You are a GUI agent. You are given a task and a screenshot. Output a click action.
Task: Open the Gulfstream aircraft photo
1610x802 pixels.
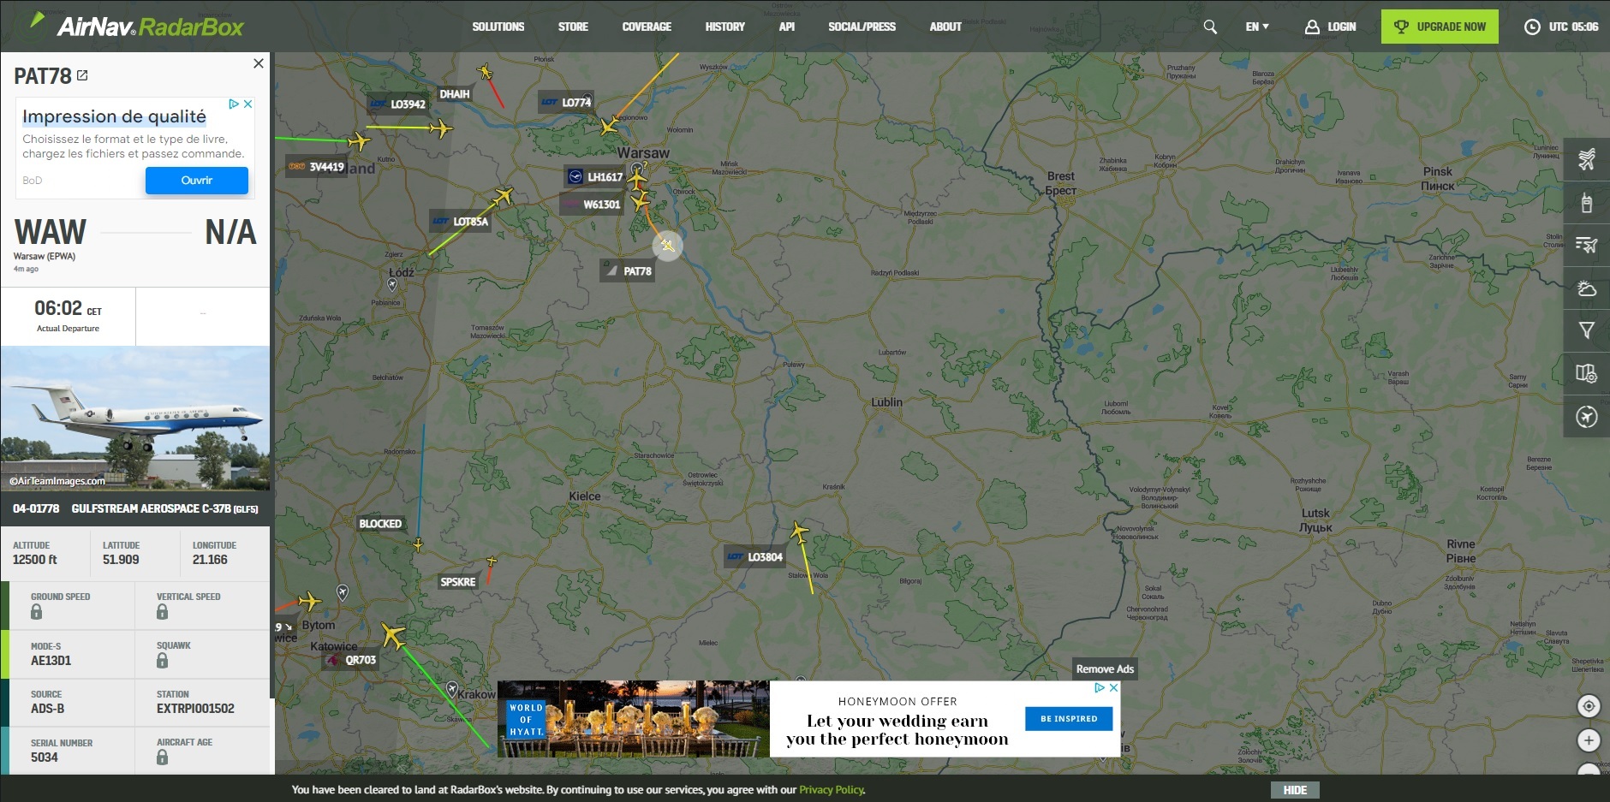coord(135,418)
